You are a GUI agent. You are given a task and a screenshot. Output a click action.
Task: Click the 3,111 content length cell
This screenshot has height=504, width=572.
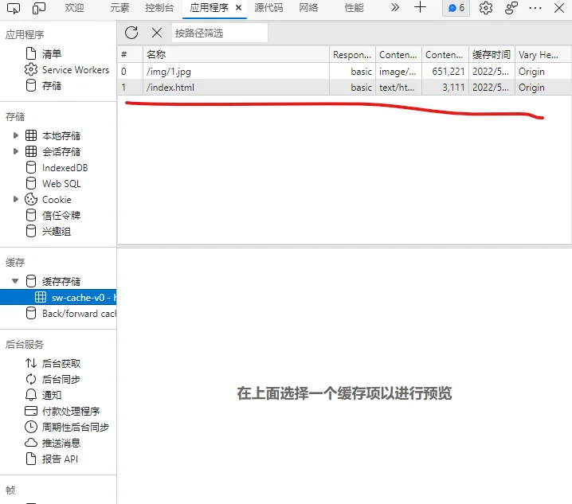point(445,87)
